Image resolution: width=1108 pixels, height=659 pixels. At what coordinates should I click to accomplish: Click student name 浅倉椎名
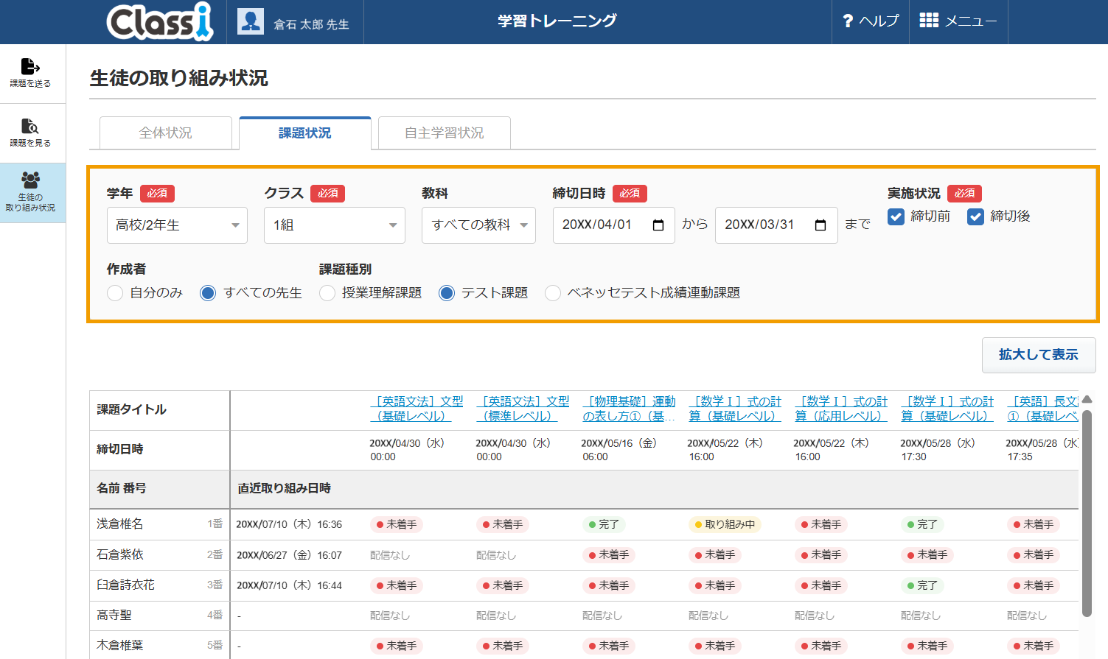(x=120, y=524)
